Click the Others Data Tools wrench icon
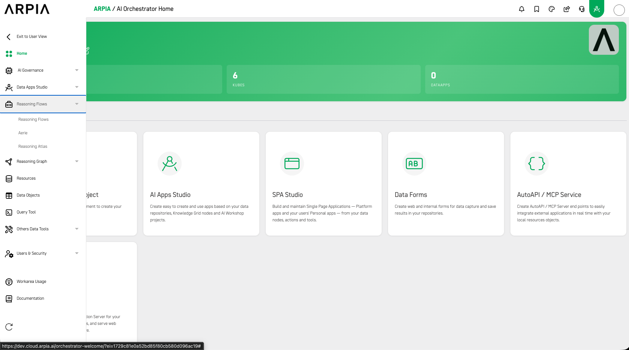 9,229
